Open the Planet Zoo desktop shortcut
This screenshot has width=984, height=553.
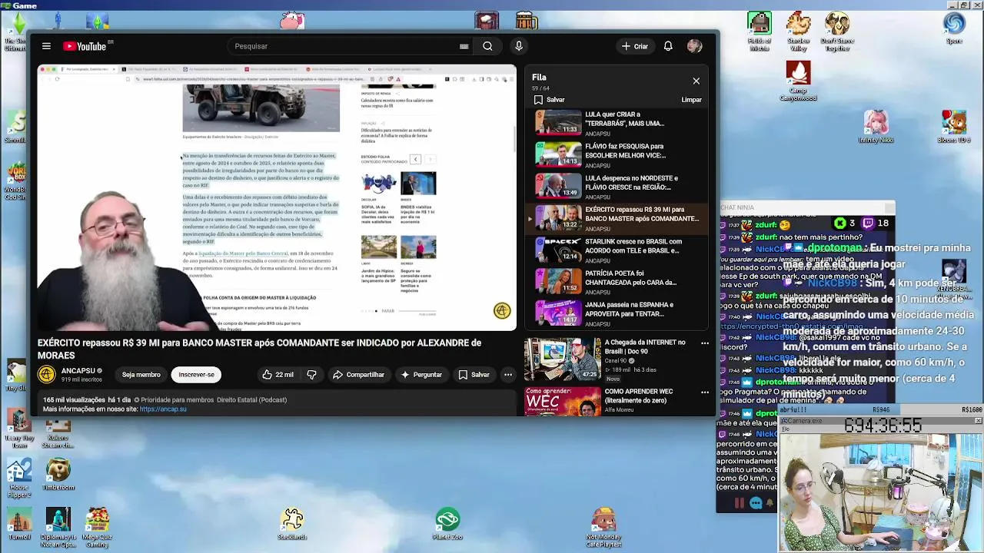pyautogui.click(x=447, y=523)
